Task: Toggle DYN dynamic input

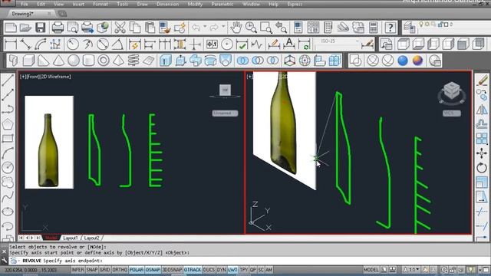Action: (222, 270)
